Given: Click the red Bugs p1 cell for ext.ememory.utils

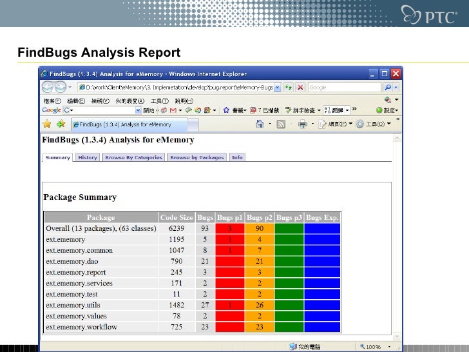Looking at the screenshot, I should point(229,305).
